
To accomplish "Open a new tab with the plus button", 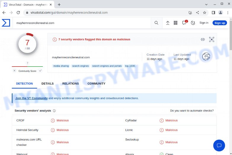I will pos(59,4).
